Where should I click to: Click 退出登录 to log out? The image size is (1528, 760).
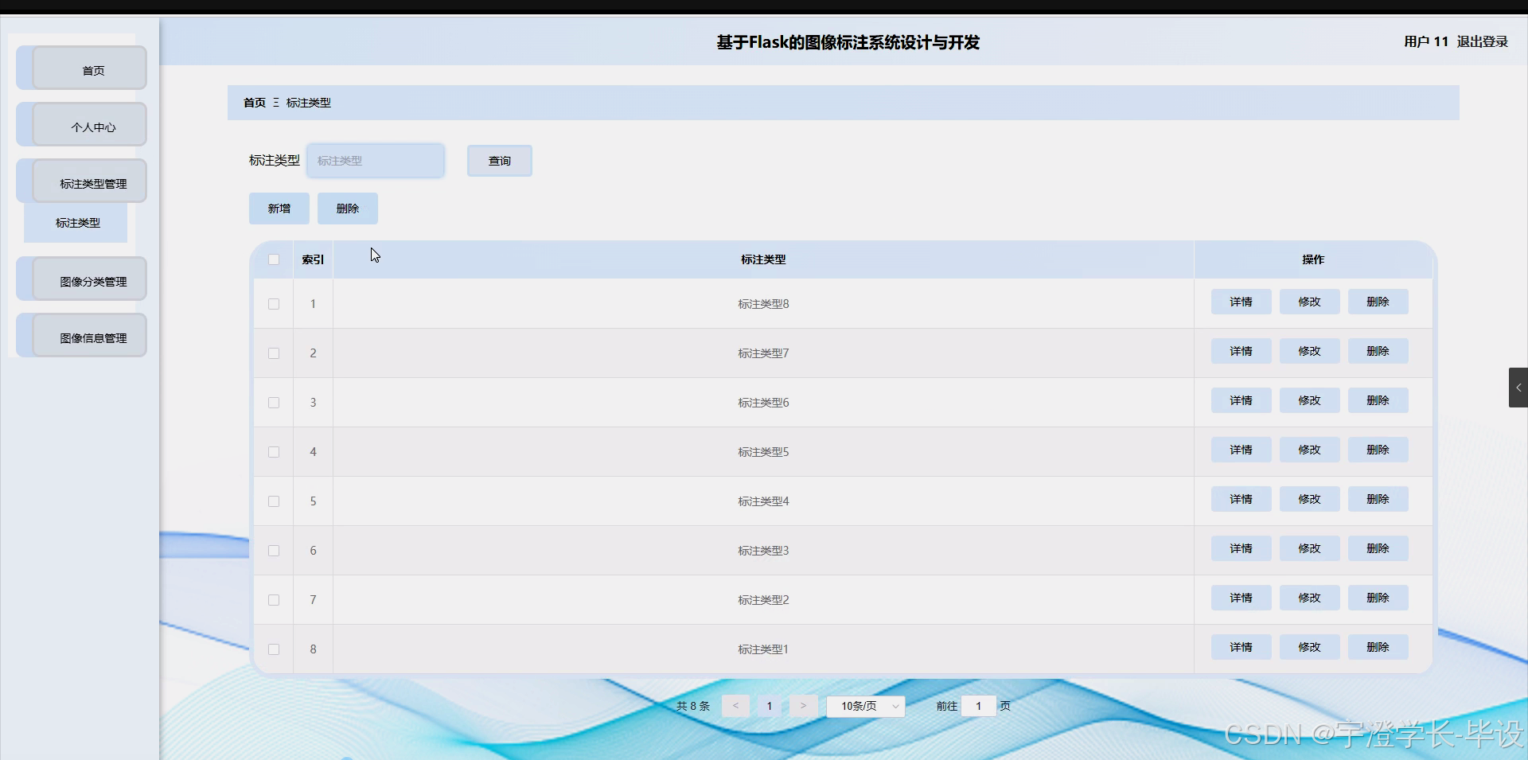tap(1482, 41)
